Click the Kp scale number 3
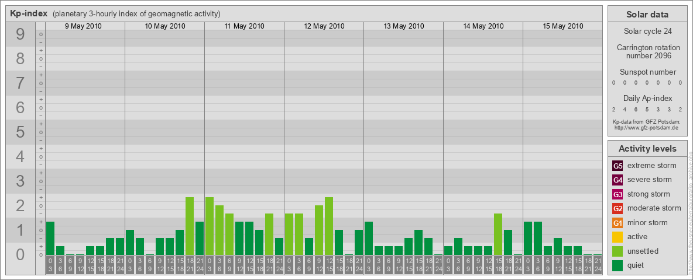The height and width of the screenshot is (280, 693). (x=20, y=181)
